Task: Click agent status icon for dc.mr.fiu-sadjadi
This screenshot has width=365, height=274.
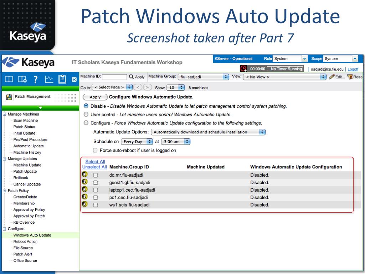Action: (85, 174)
